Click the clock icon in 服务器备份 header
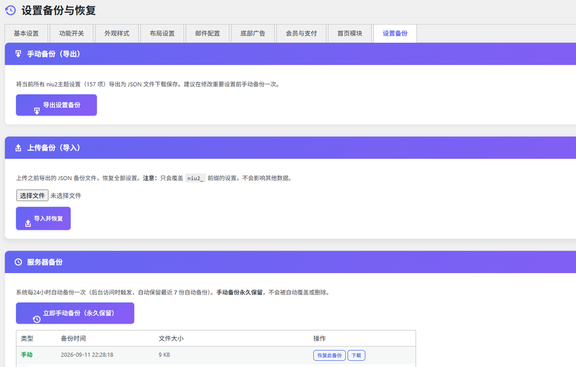576x367 pixels. coord(18,262)
